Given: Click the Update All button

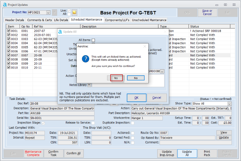Looking at the screenshot, I should point(187,153).
